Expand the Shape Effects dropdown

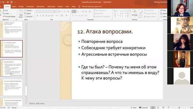[x=150, y=16]
